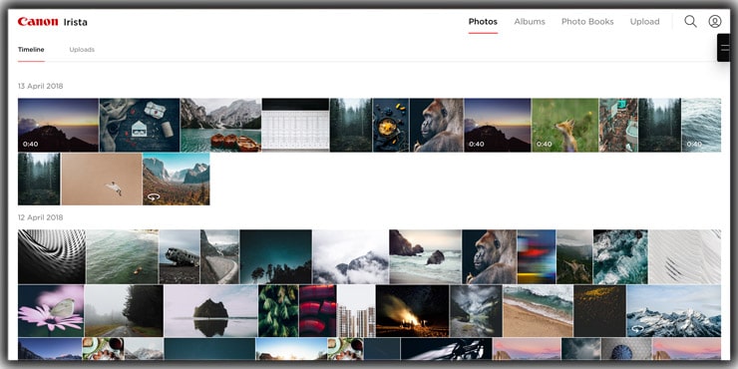Open the dark teal sky with trees photo
738x369 pixels.
(276, 256)
